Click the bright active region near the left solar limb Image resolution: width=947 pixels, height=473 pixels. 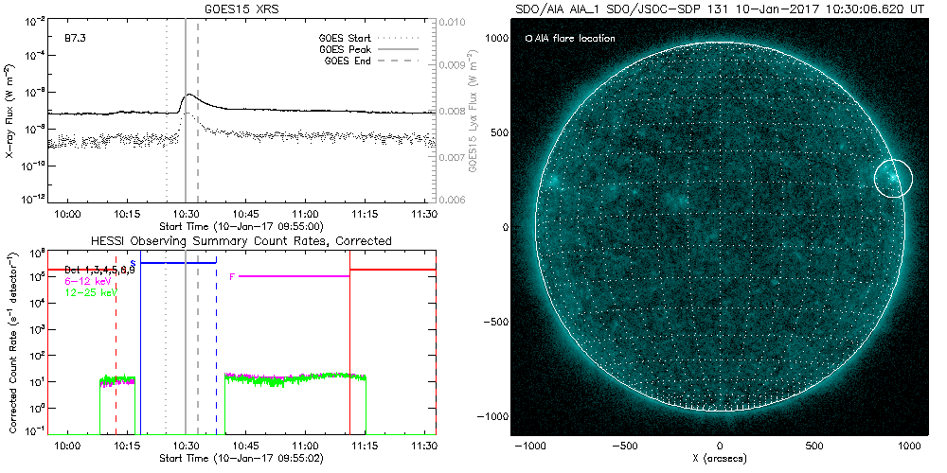coord(549,181)
